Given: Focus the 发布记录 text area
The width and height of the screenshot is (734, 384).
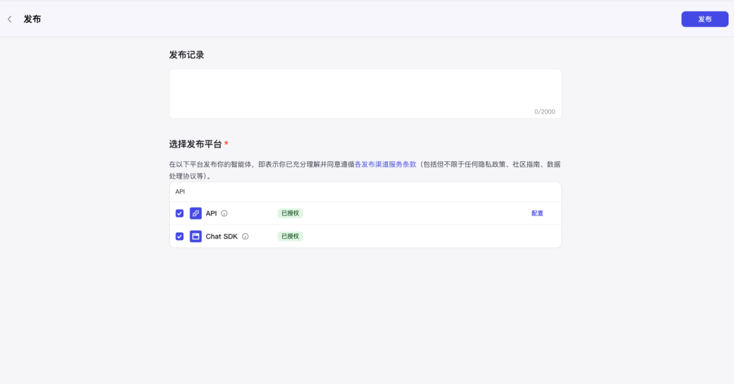Looking at the screenshot, I should point(365,94).
